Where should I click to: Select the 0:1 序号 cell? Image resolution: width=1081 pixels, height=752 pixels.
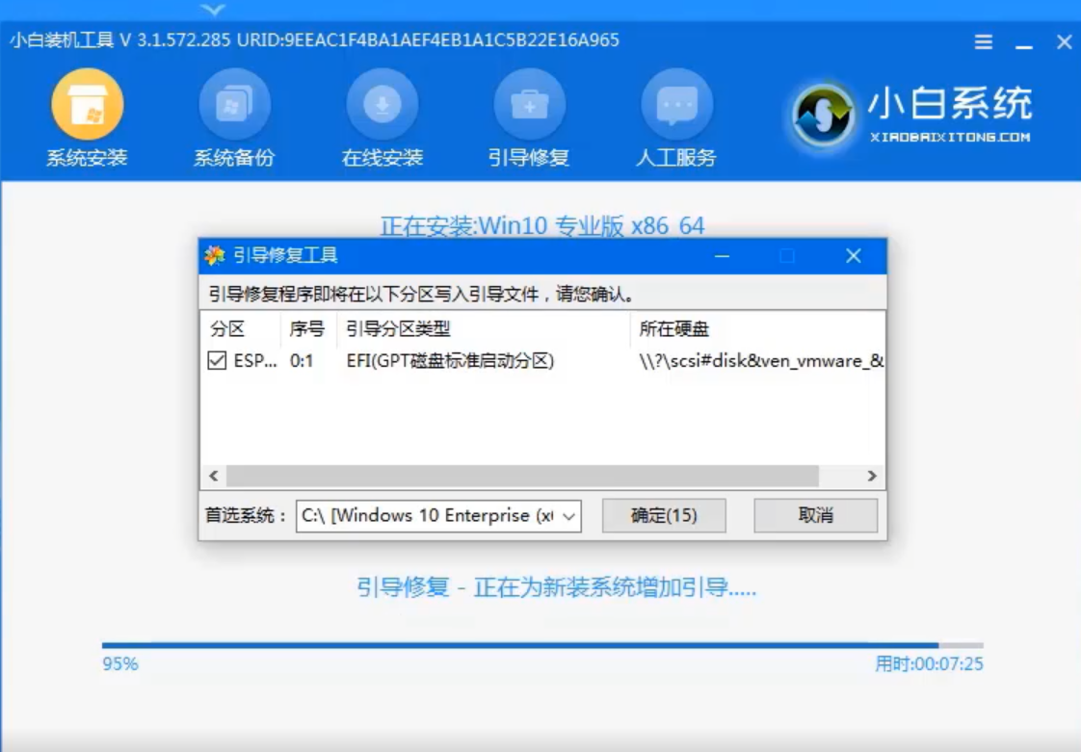[x=302, y=360]
